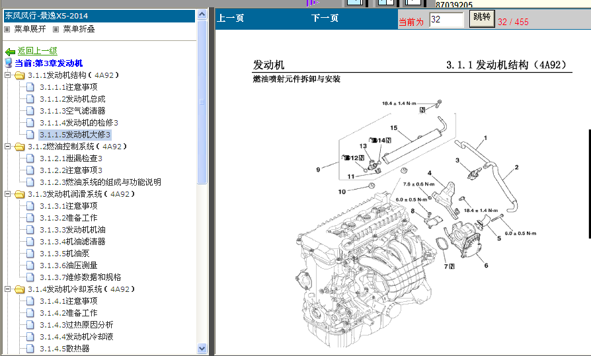Click page icon beside 3.1.3.4机油滤清器
Screen dimensions: 591x356
click(30, 242)
